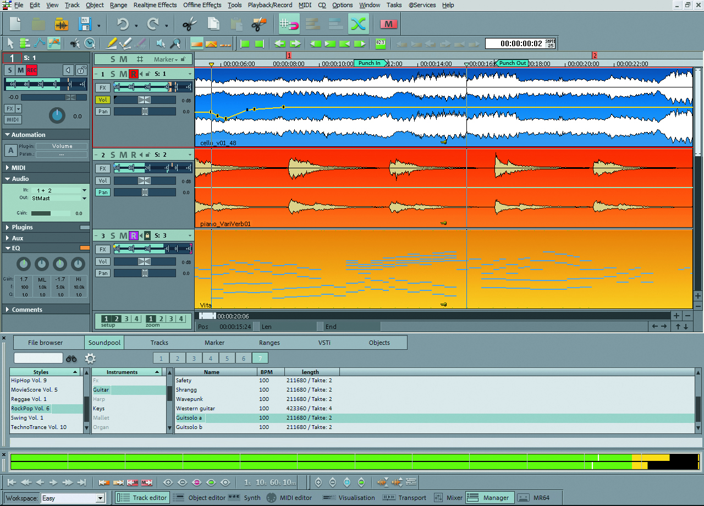This screenshot has height=506, width=704.
Task: Mute track 2 with its M button
Action: 123,155
